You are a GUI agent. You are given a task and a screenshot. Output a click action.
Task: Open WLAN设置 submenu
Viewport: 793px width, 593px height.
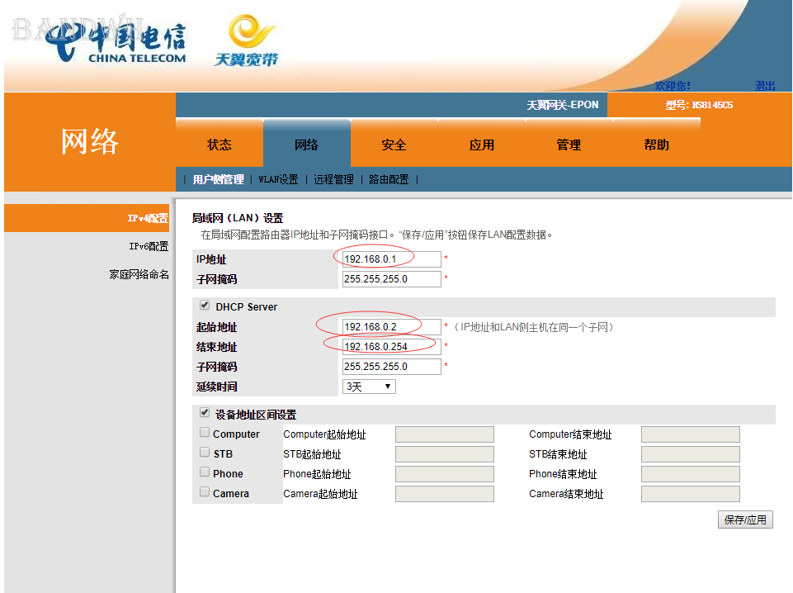pos(278,179)
